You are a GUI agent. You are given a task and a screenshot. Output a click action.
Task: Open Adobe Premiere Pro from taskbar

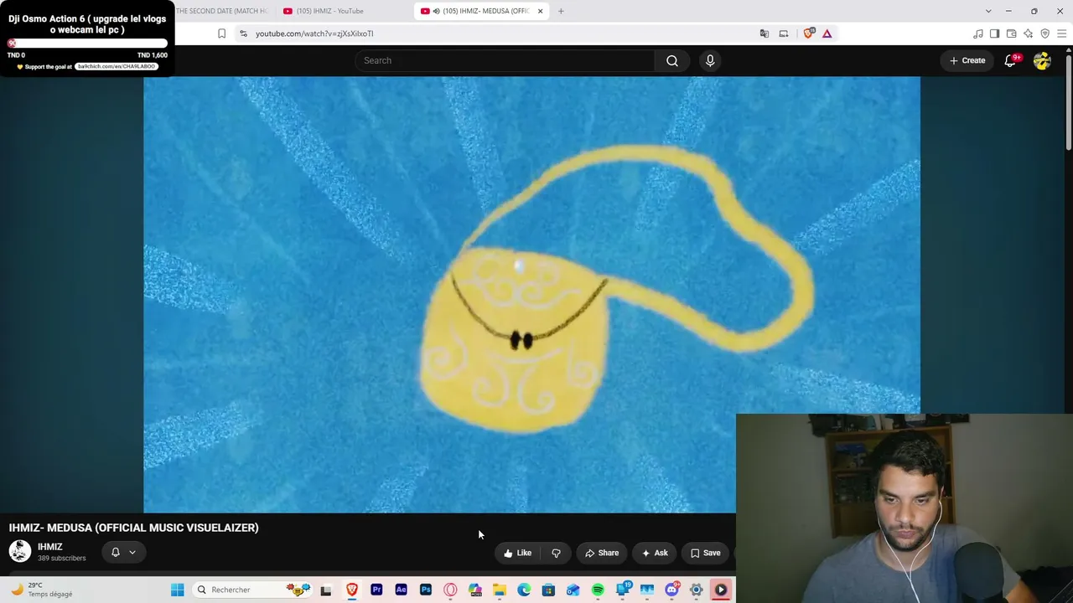[x=376, y=590]
